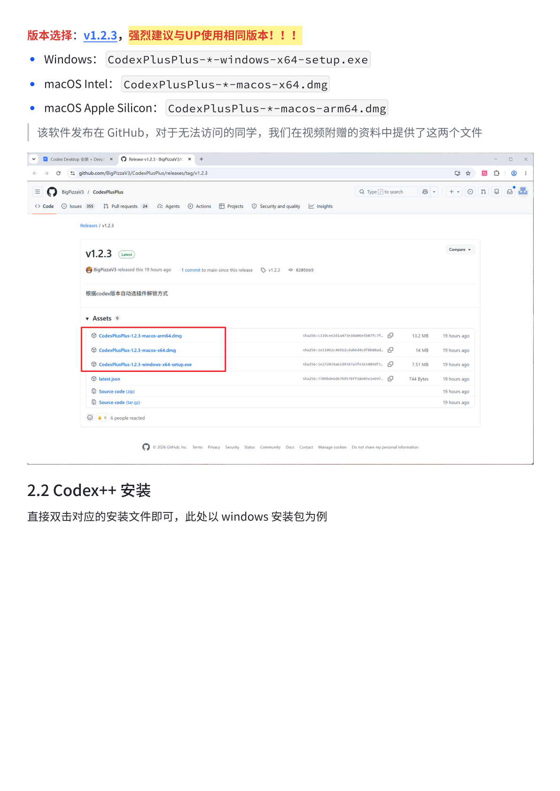Click the site info icon in address bar
The width and height of the screenshot is (560, 791).
(x=72, y=173)
